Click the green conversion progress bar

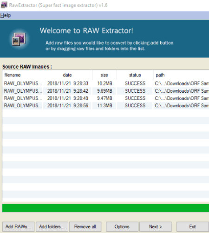(x=105, y=208)
